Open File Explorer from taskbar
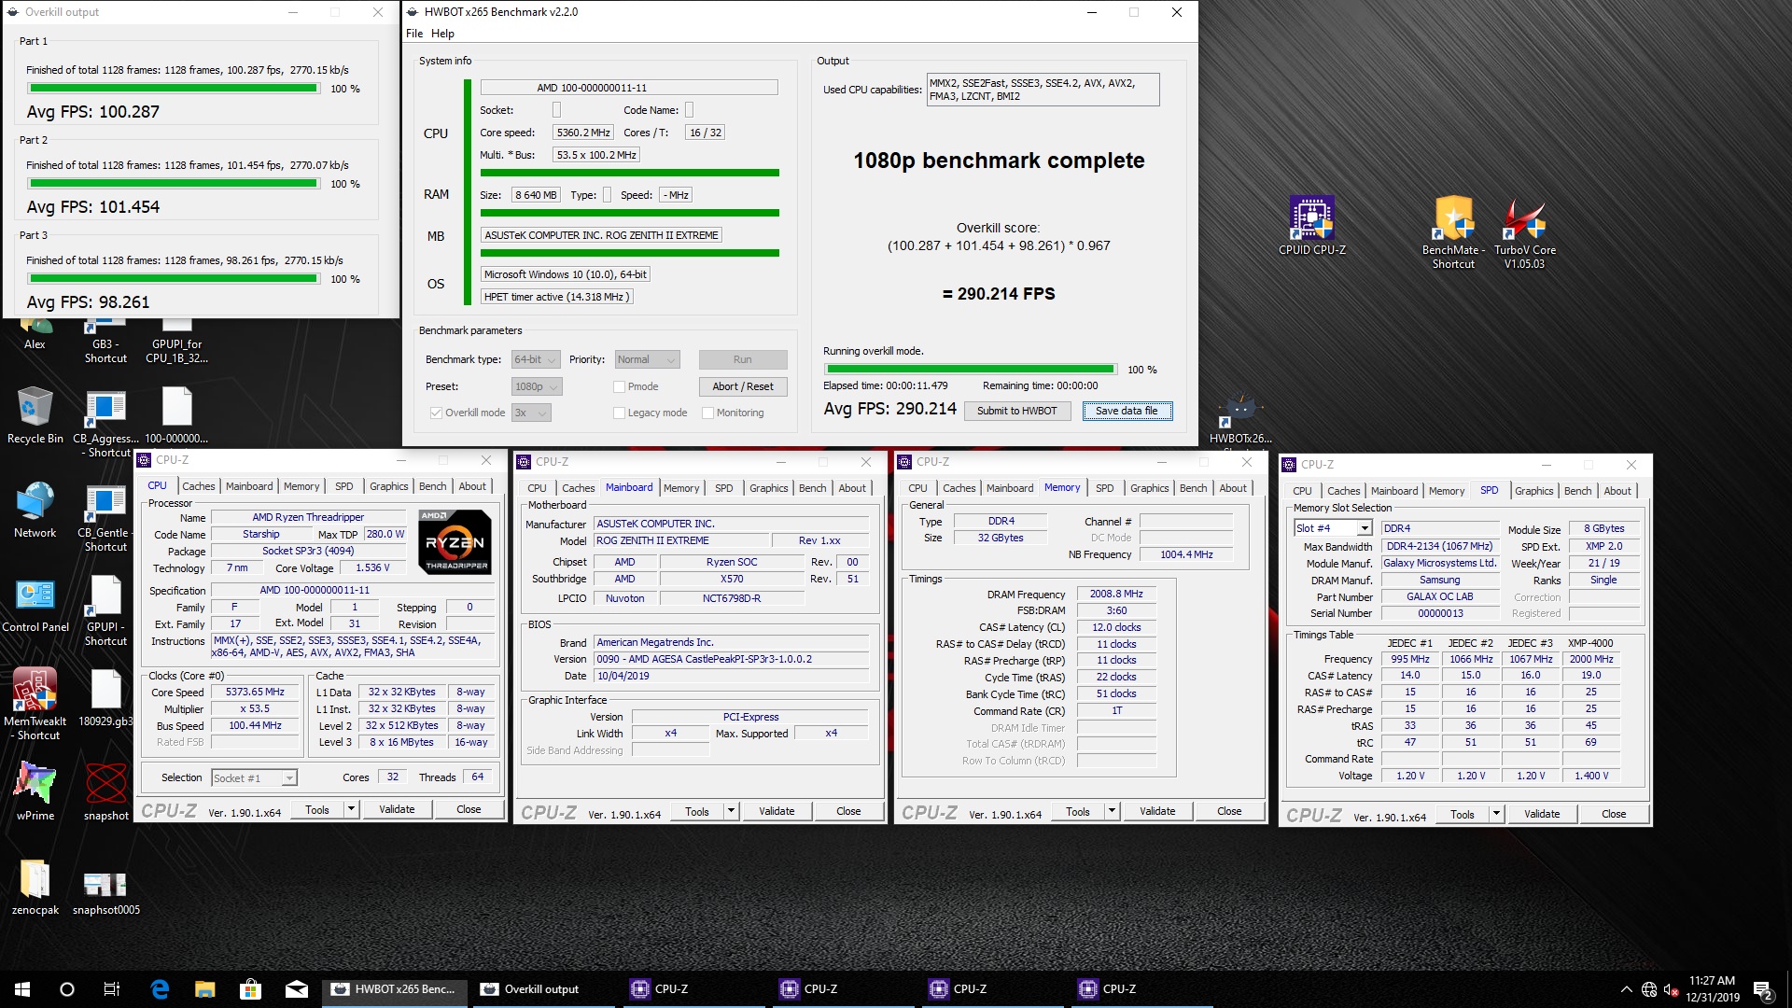 point(205,989)
